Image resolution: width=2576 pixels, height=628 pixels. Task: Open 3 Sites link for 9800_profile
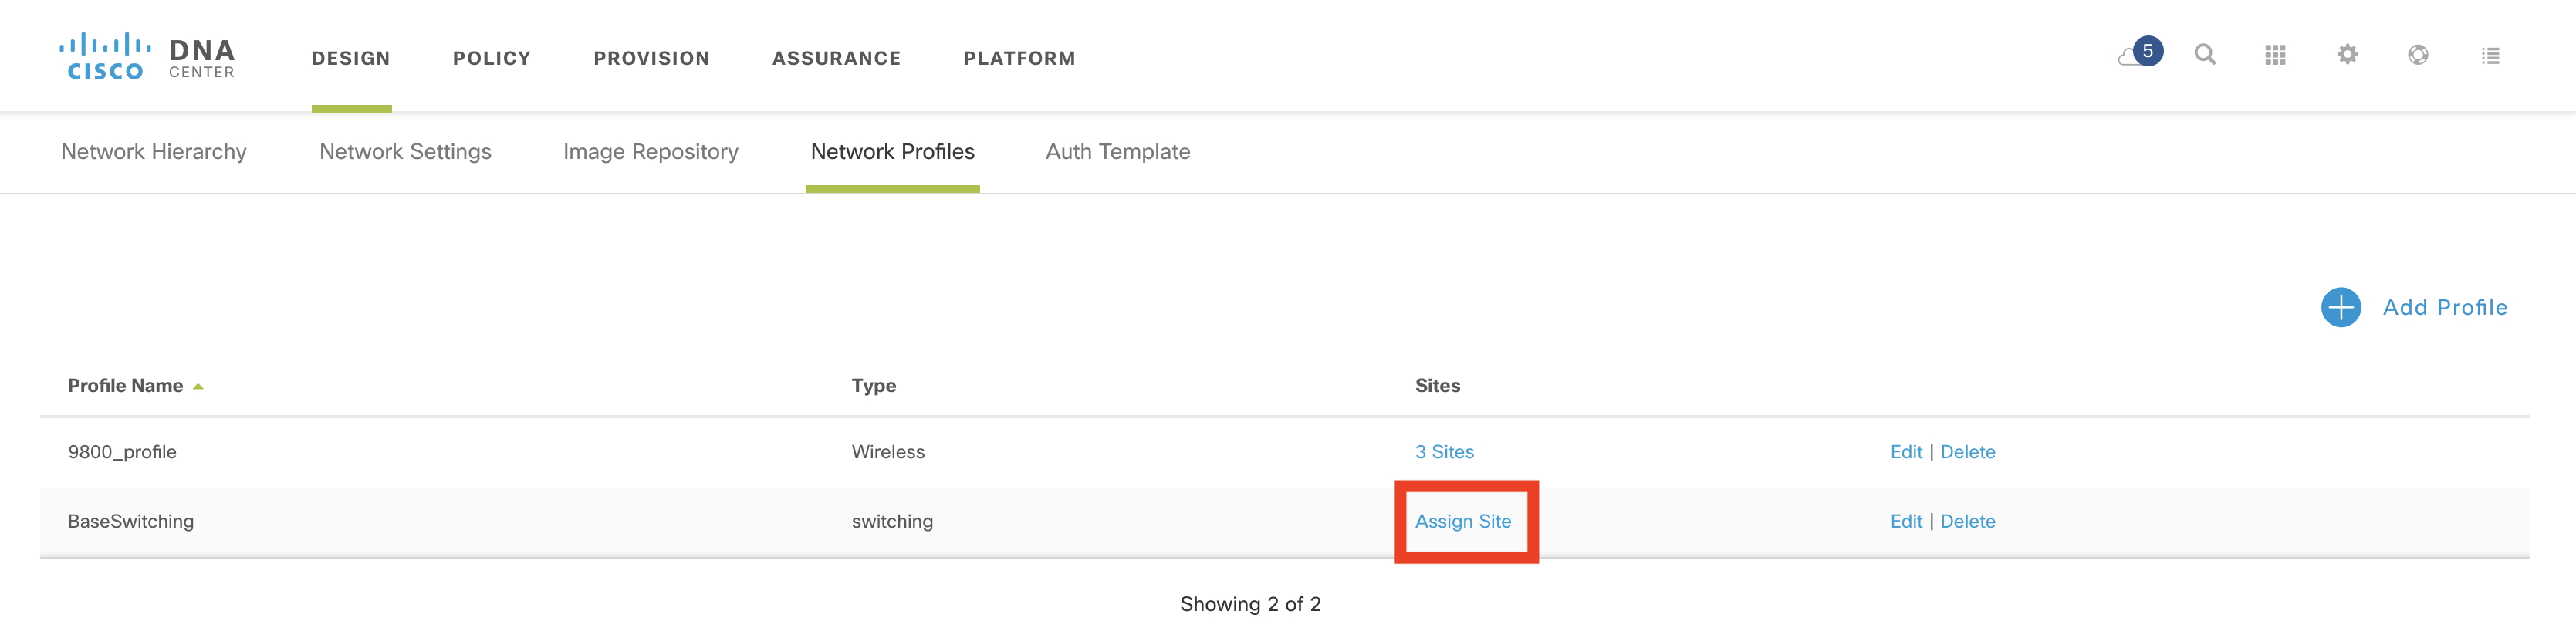[x=1444, y=452]
